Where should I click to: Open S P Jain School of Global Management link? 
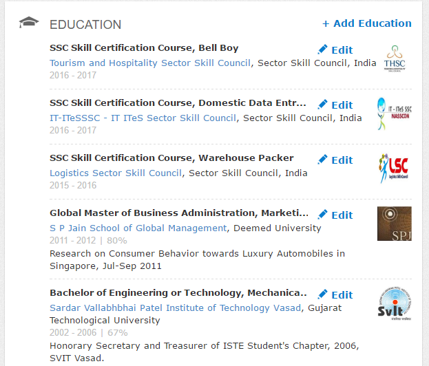click(138, 228)
